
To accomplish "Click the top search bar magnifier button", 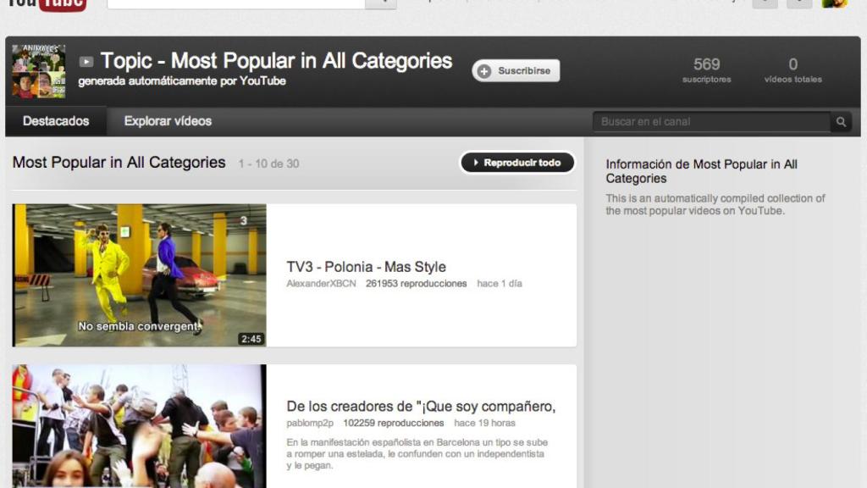I will (381, 3).
